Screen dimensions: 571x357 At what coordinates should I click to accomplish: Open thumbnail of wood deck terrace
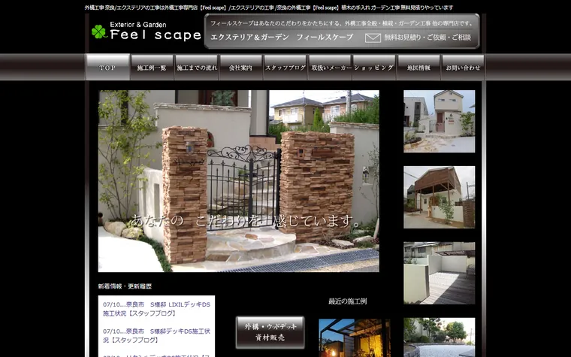coord(440,274)
